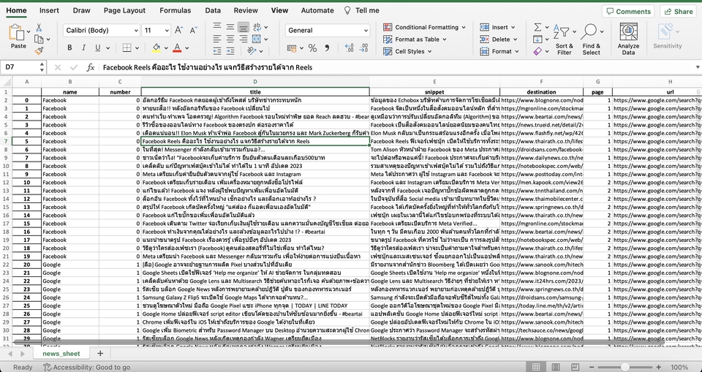
Task: Expand the formula bar
Action: tap(697, 67)
